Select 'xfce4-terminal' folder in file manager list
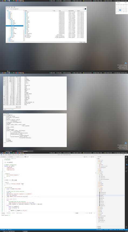Viewport: 128px width, 232px height. (28, 33)
